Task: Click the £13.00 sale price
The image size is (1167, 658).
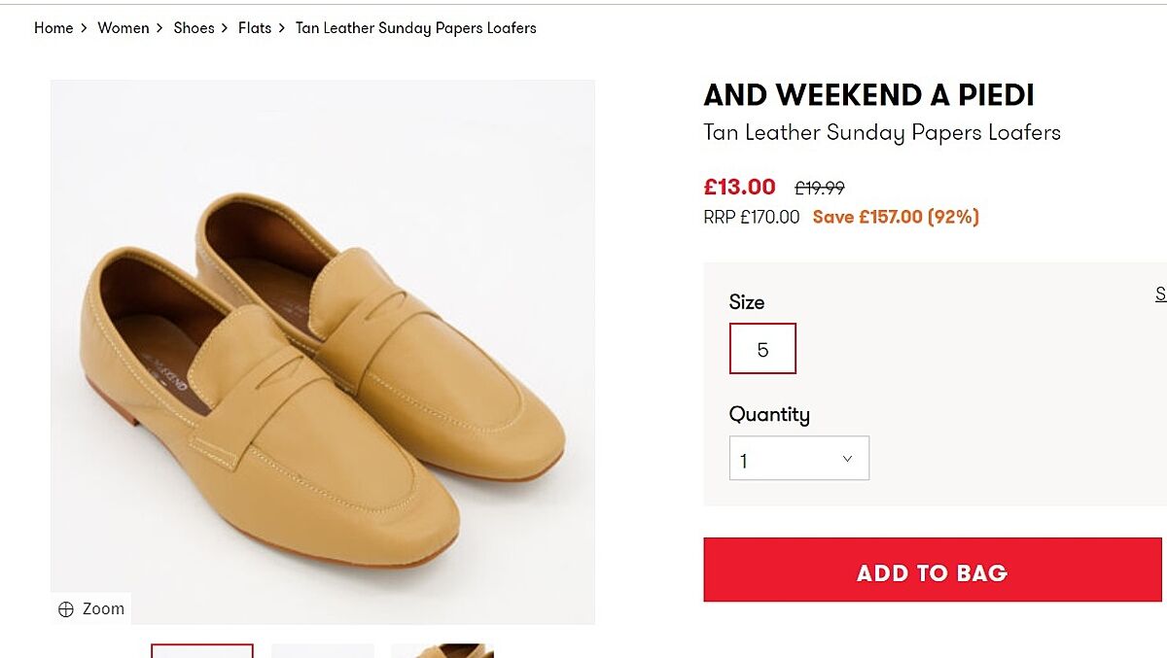Action: tap(739, 187)
